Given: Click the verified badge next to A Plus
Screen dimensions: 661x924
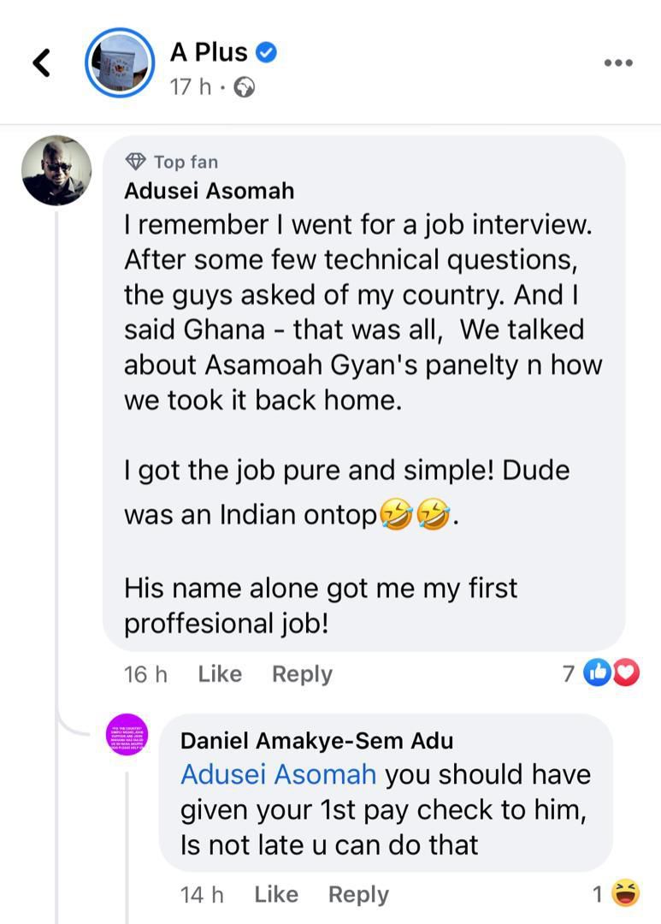Looking at the screenshot, I should coord(268,51).
